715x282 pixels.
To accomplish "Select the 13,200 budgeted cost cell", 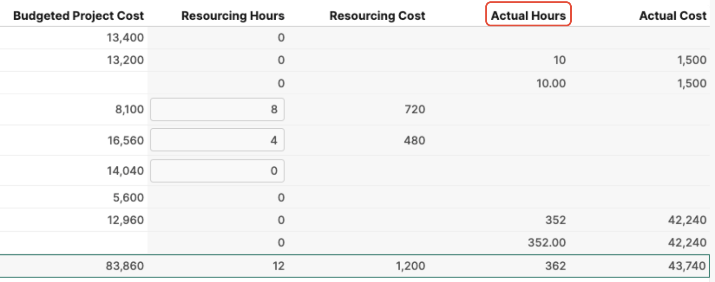I will 125,60.
